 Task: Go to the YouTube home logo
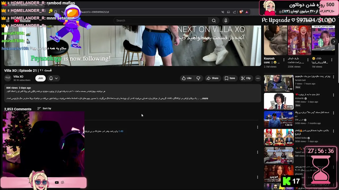pos(23,21)
